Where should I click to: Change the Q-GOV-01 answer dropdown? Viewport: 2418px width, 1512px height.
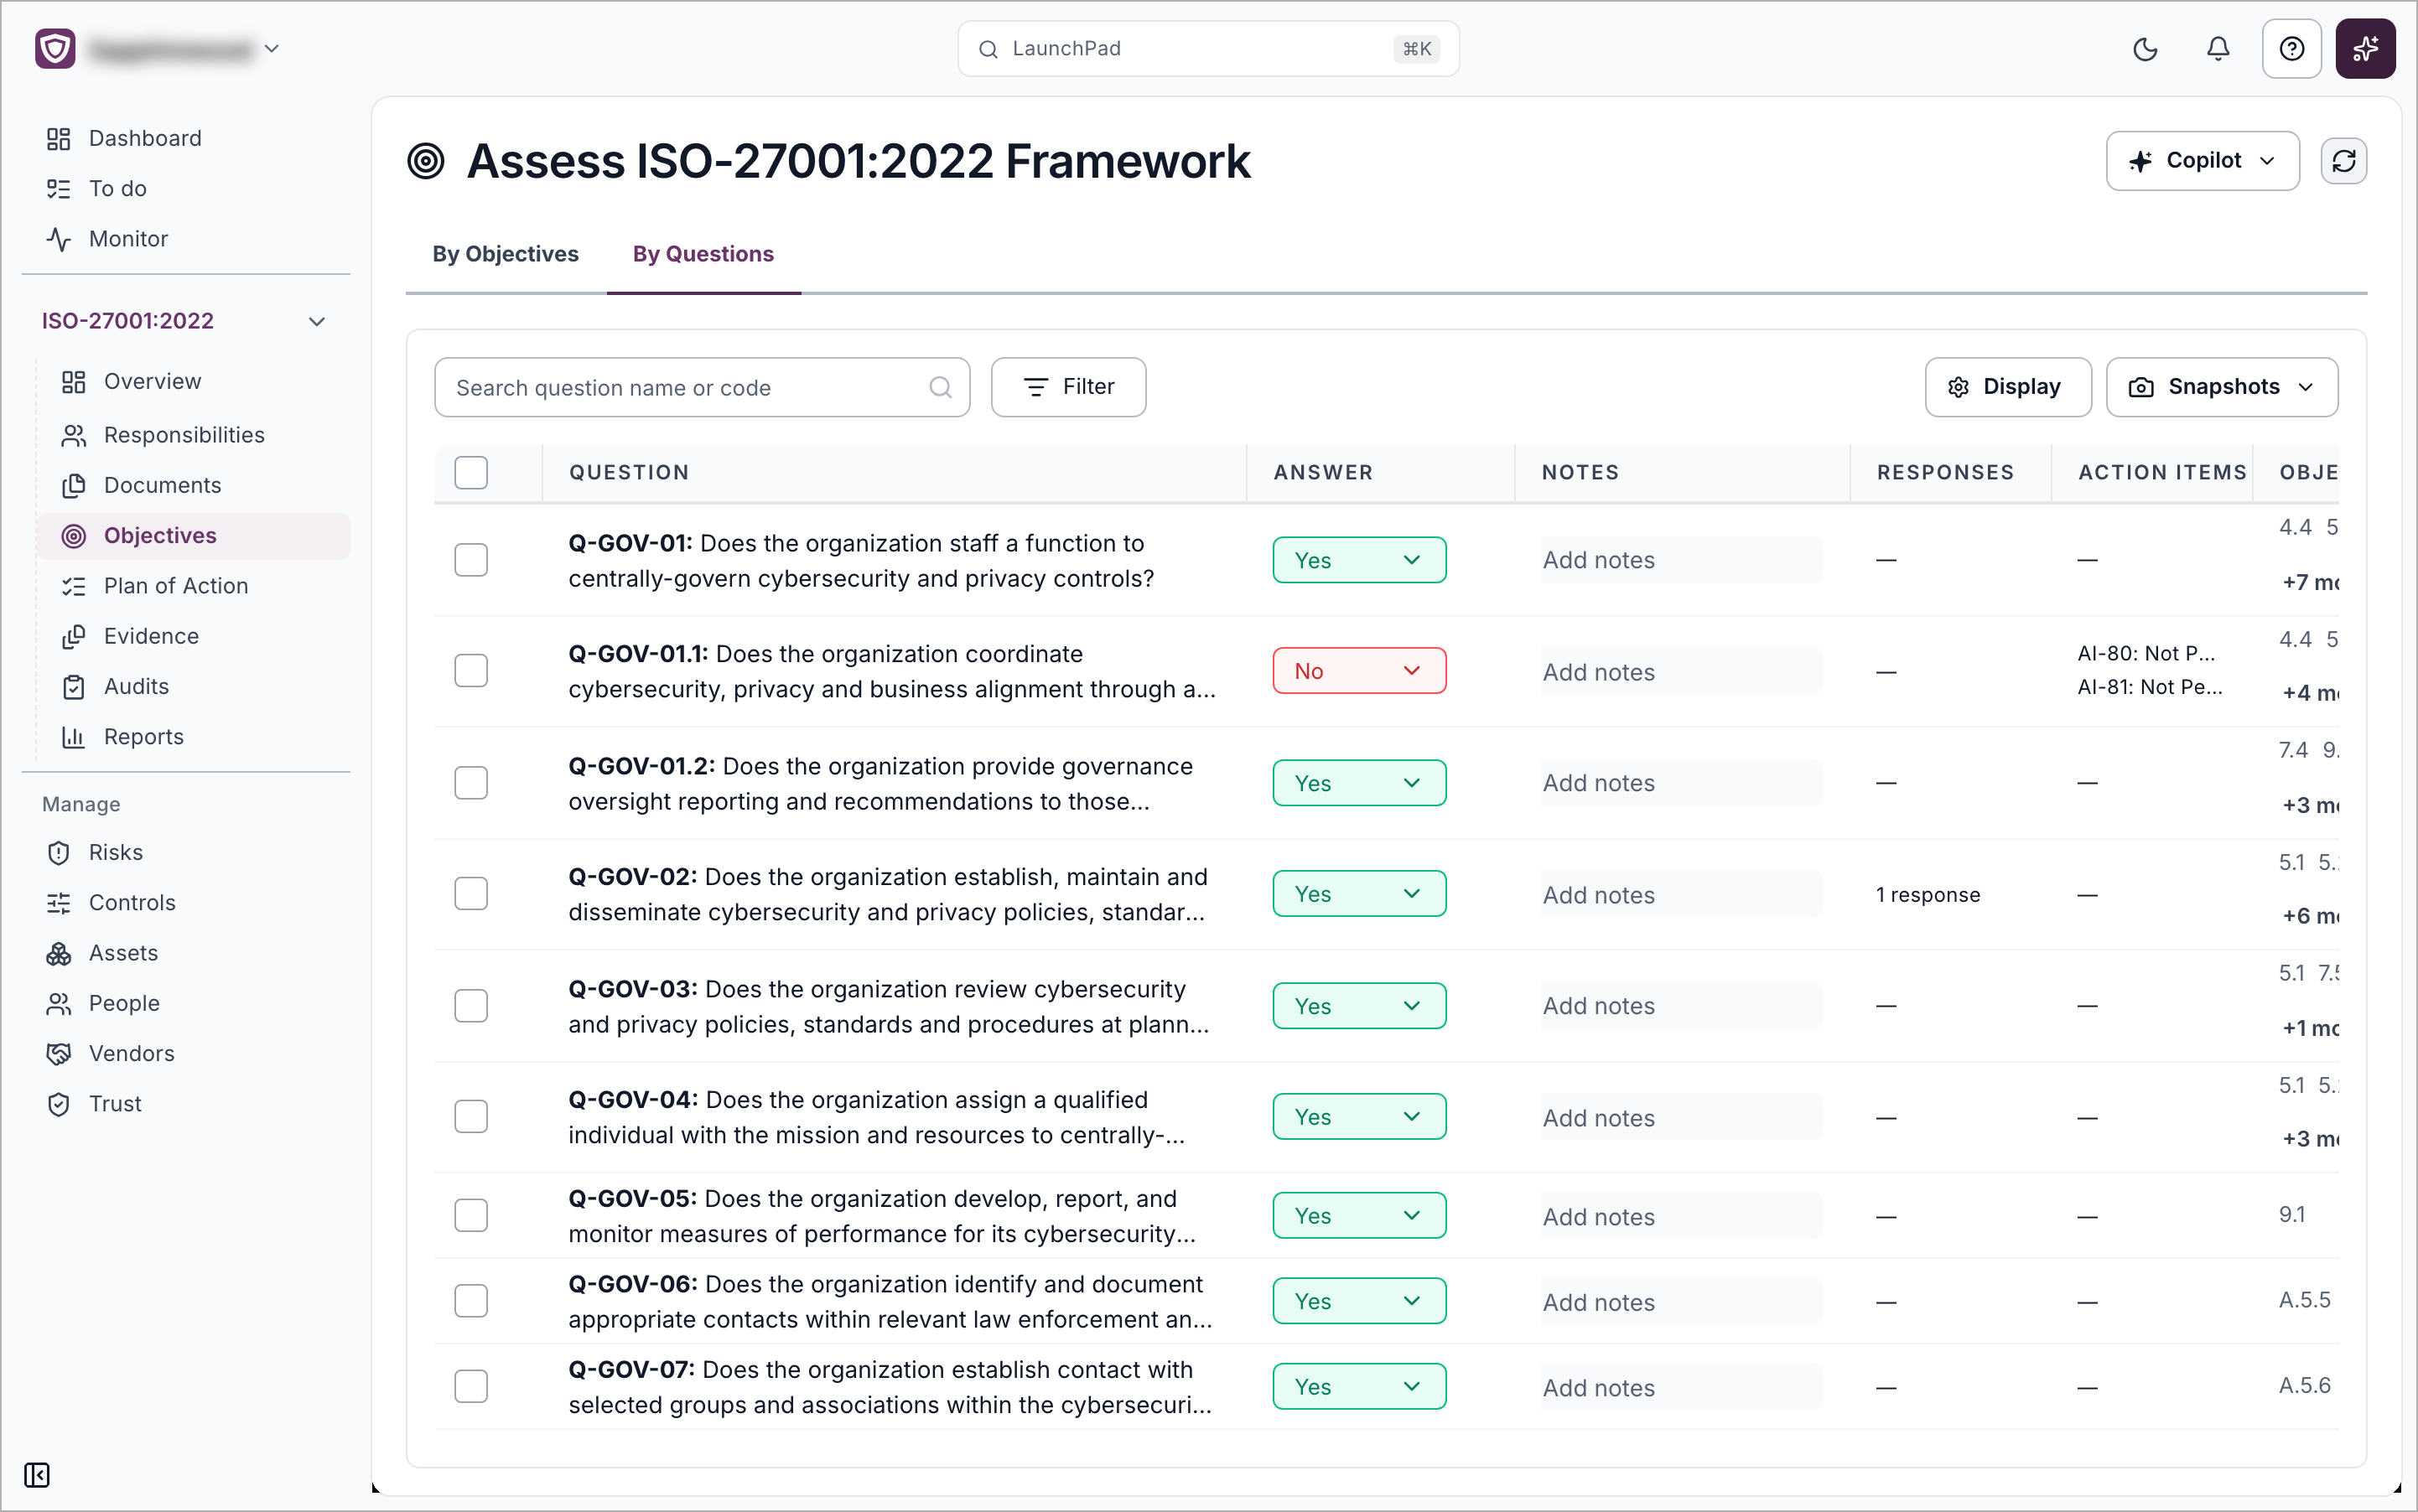pyautogui.click(x=1358, y=560)
